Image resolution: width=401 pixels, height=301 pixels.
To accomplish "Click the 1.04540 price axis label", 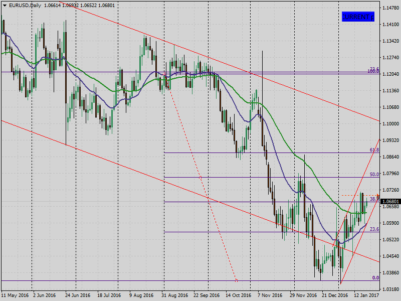I will tap(390, 256).
